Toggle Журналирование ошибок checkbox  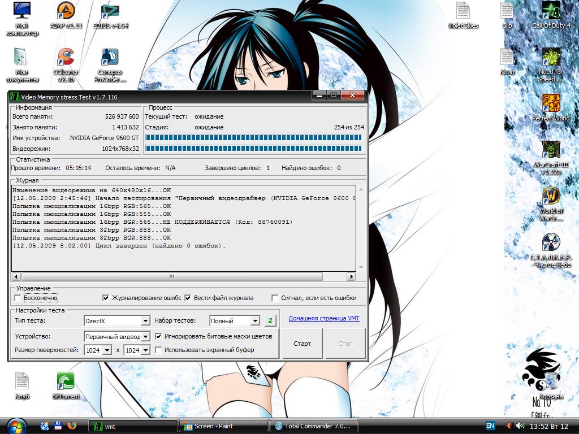[106, 298]
